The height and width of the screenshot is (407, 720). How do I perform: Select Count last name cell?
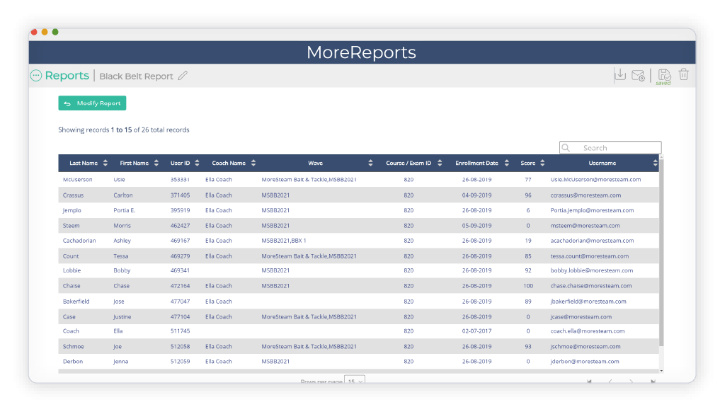tap(71, 256)
